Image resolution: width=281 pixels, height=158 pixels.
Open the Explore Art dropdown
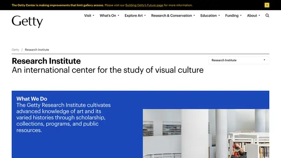135,16
